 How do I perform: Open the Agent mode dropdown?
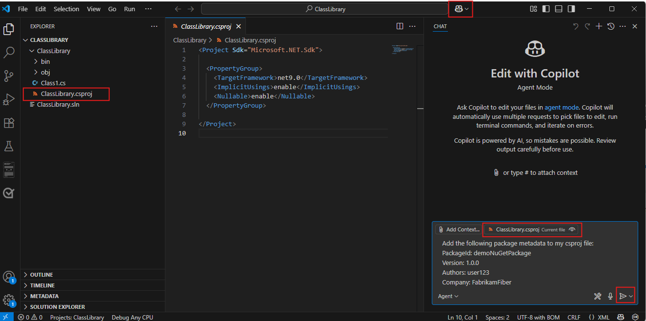click(x=447, y=296)
